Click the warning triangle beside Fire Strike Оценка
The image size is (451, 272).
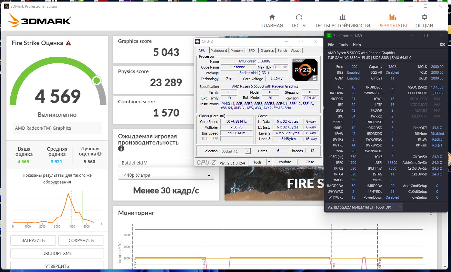68,43
